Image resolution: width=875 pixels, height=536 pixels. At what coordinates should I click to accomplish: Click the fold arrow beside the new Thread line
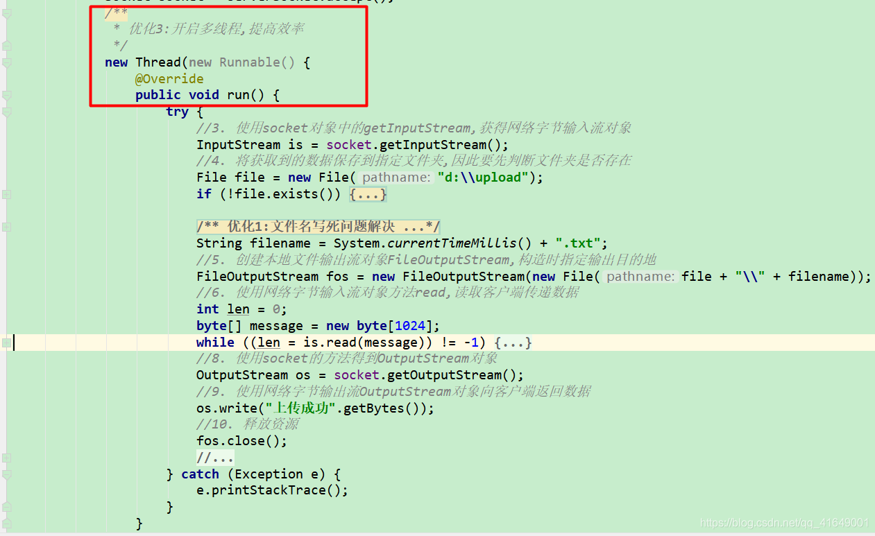(x=5, y=62)
